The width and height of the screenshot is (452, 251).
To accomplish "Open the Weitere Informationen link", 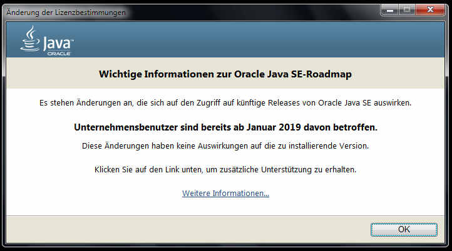I will (x=225, y=194).
